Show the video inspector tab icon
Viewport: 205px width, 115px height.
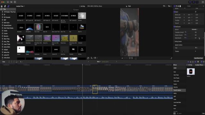pyautogui.click(x=174, y=6)
